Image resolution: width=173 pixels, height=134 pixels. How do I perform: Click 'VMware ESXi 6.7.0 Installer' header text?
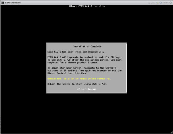(87, 6)
